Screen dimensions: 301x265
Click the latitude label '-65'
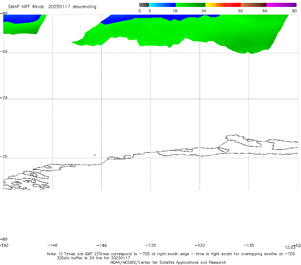click(4, 52)
